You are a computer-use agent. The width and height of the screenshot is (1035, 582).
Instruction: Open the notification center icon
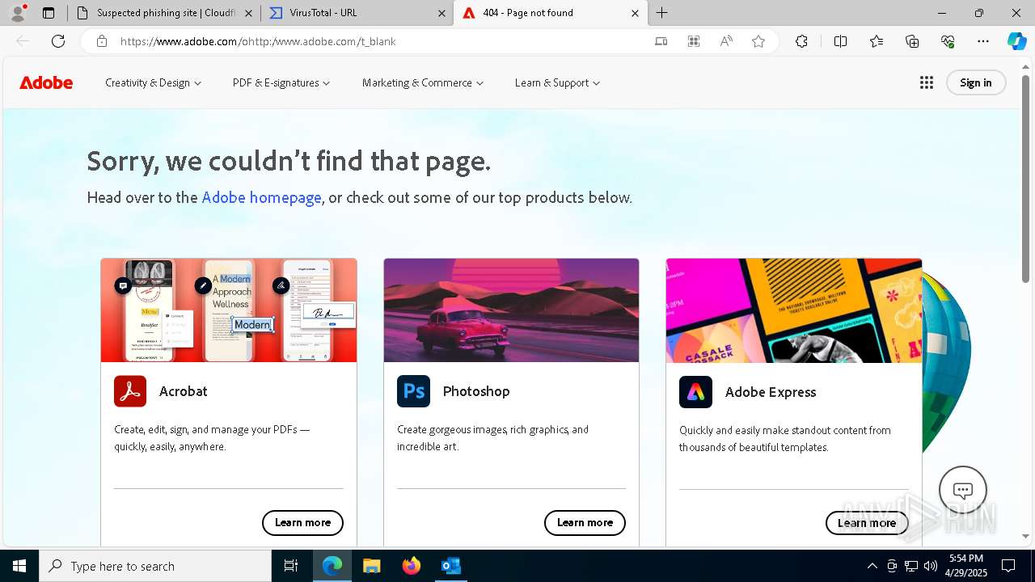pyautogui.click(x=1008, y=566)
